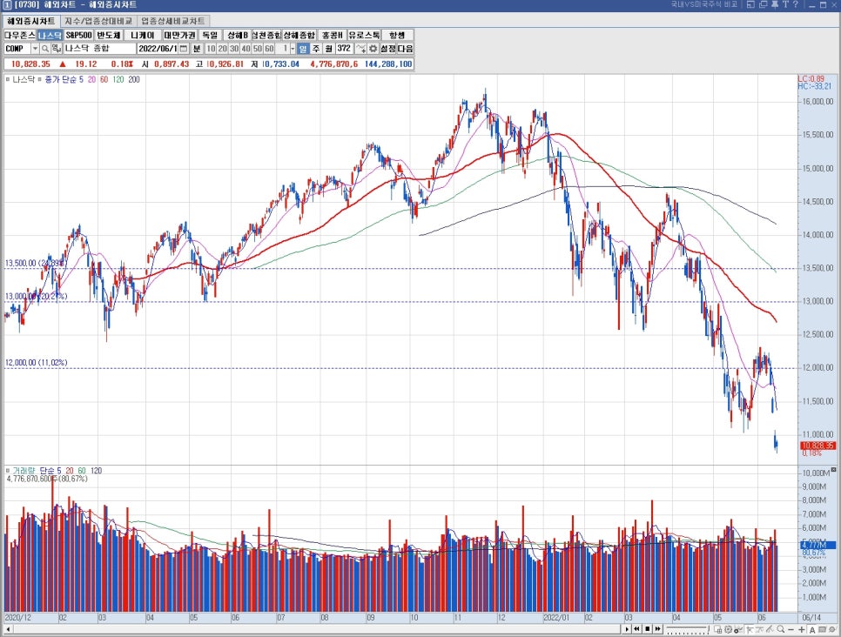Pin the window with pushpin icon
Image resolution: width=841 pixels, height=637 pixels.
(x=774, y=4)
